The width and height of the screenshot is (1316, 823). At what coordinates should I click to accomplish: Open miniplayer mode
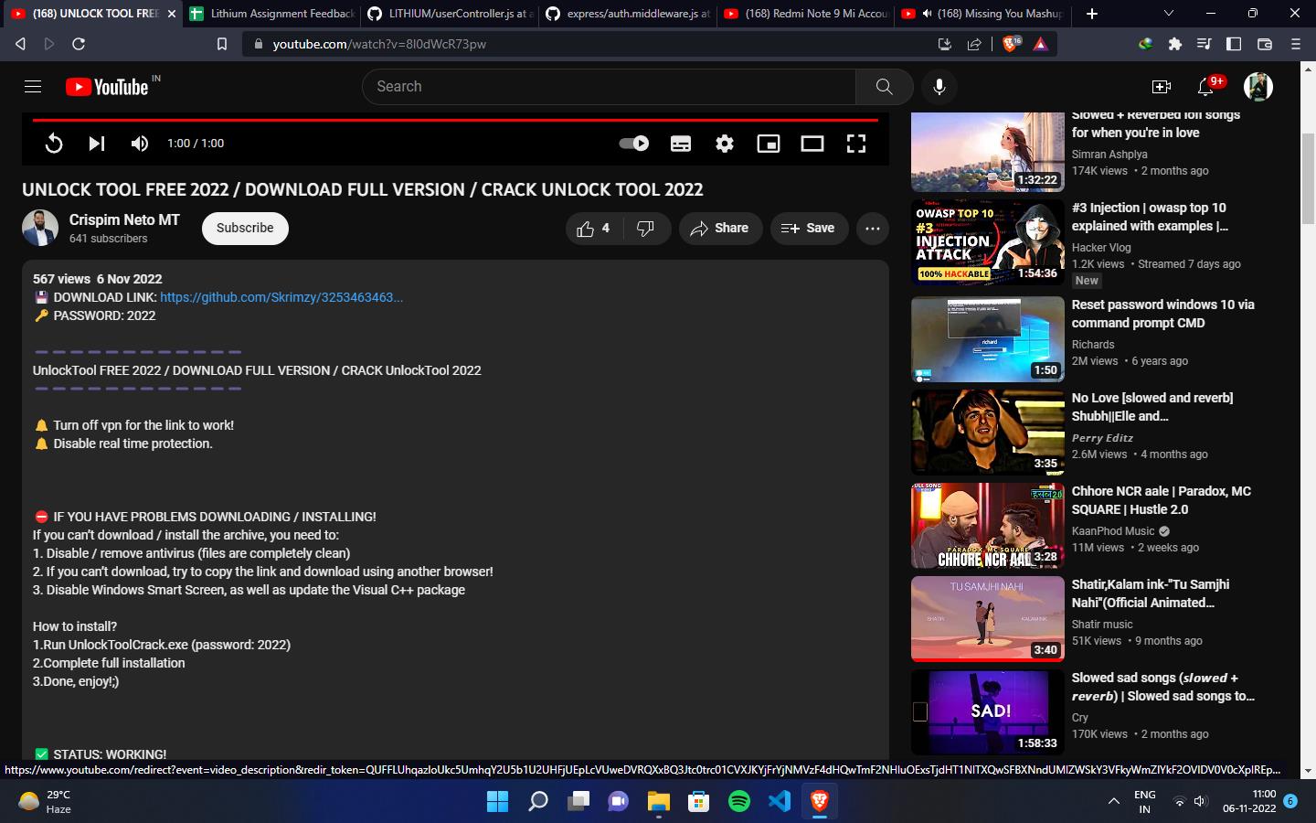click(x=769, y=144)
